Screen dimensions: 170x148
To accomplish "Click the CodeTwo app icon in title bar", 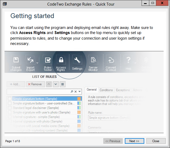I will [5, 4].
